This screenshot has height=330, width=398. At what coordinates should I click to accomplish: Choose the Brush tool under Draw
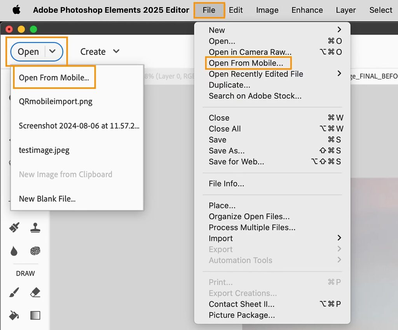[14, 293]
